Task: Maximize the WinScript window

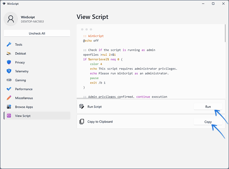Action: 213,4
